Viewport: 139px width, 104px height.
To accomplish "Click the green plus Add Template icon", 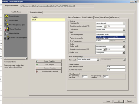I will pyautogui.click(x=37, y=64).
